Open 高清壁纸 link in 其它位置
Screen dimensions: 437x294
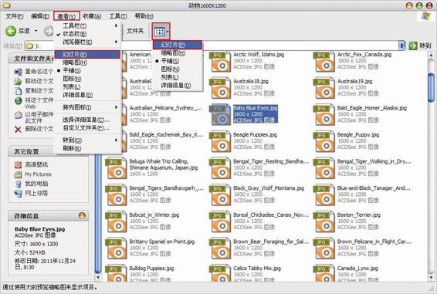click(x=36, y=164)
